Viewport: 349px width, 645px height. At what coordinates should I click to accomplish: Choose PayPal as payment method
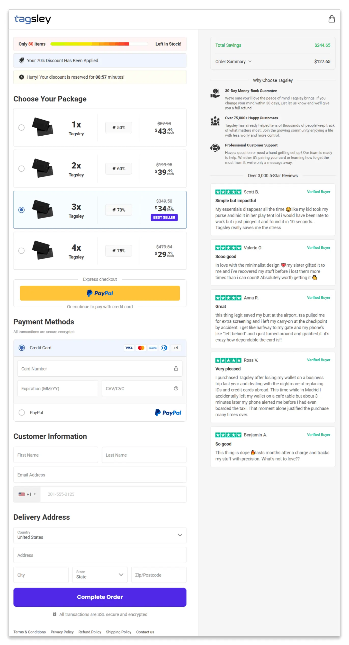(22, 412)
